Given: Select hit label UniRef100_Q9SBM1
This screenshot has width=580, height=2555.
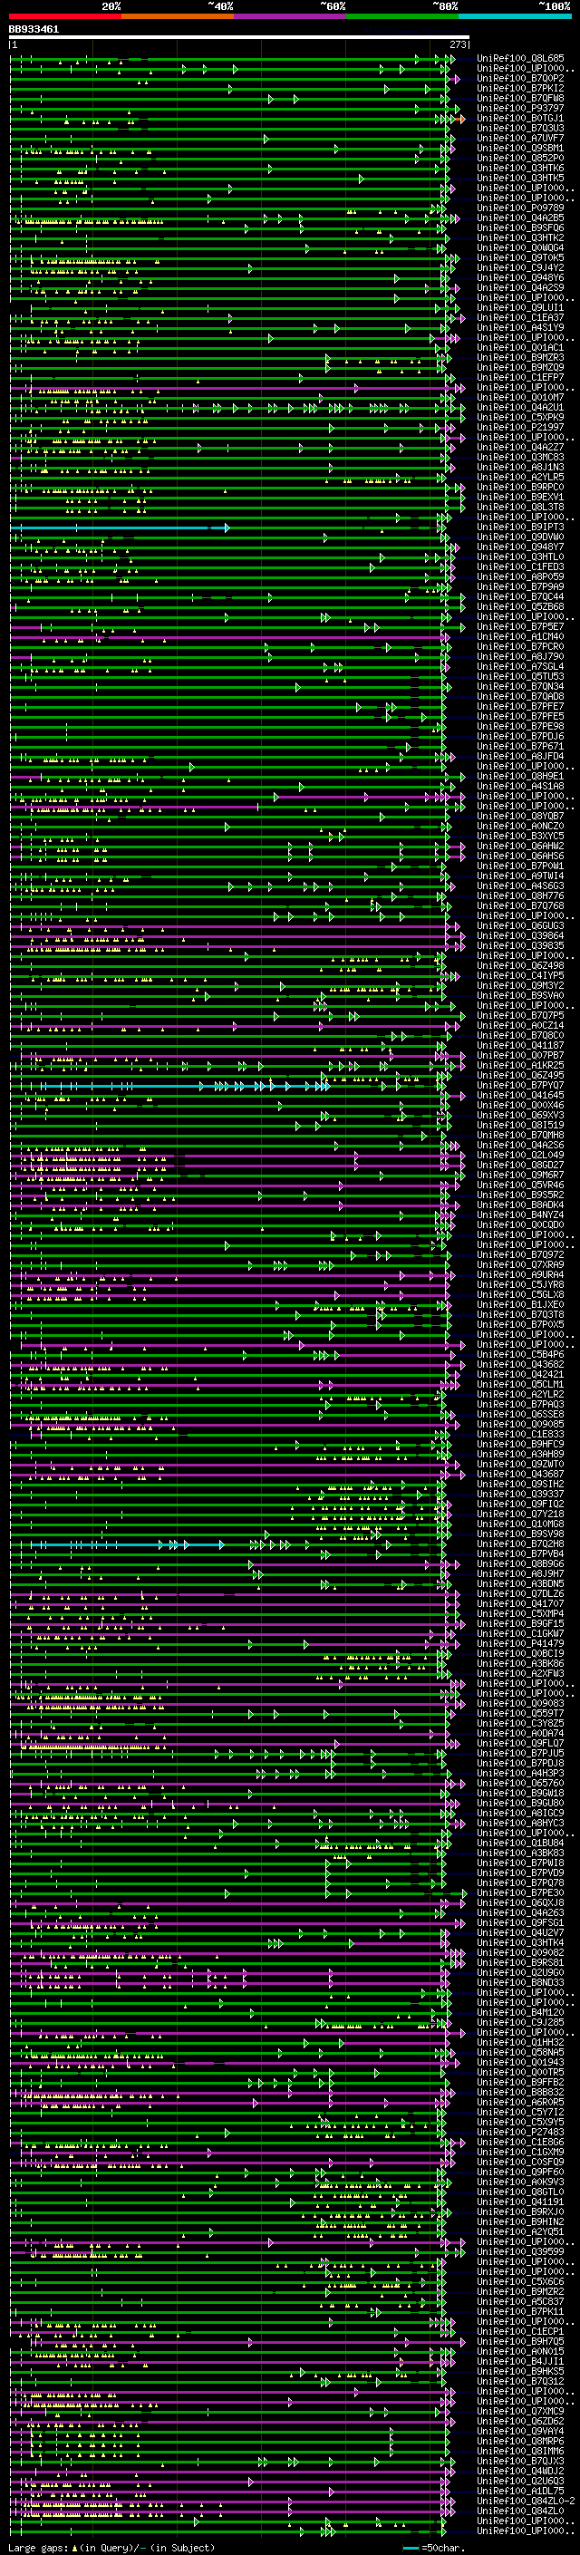Looking at the screenshot, I should tap(520, 148).
